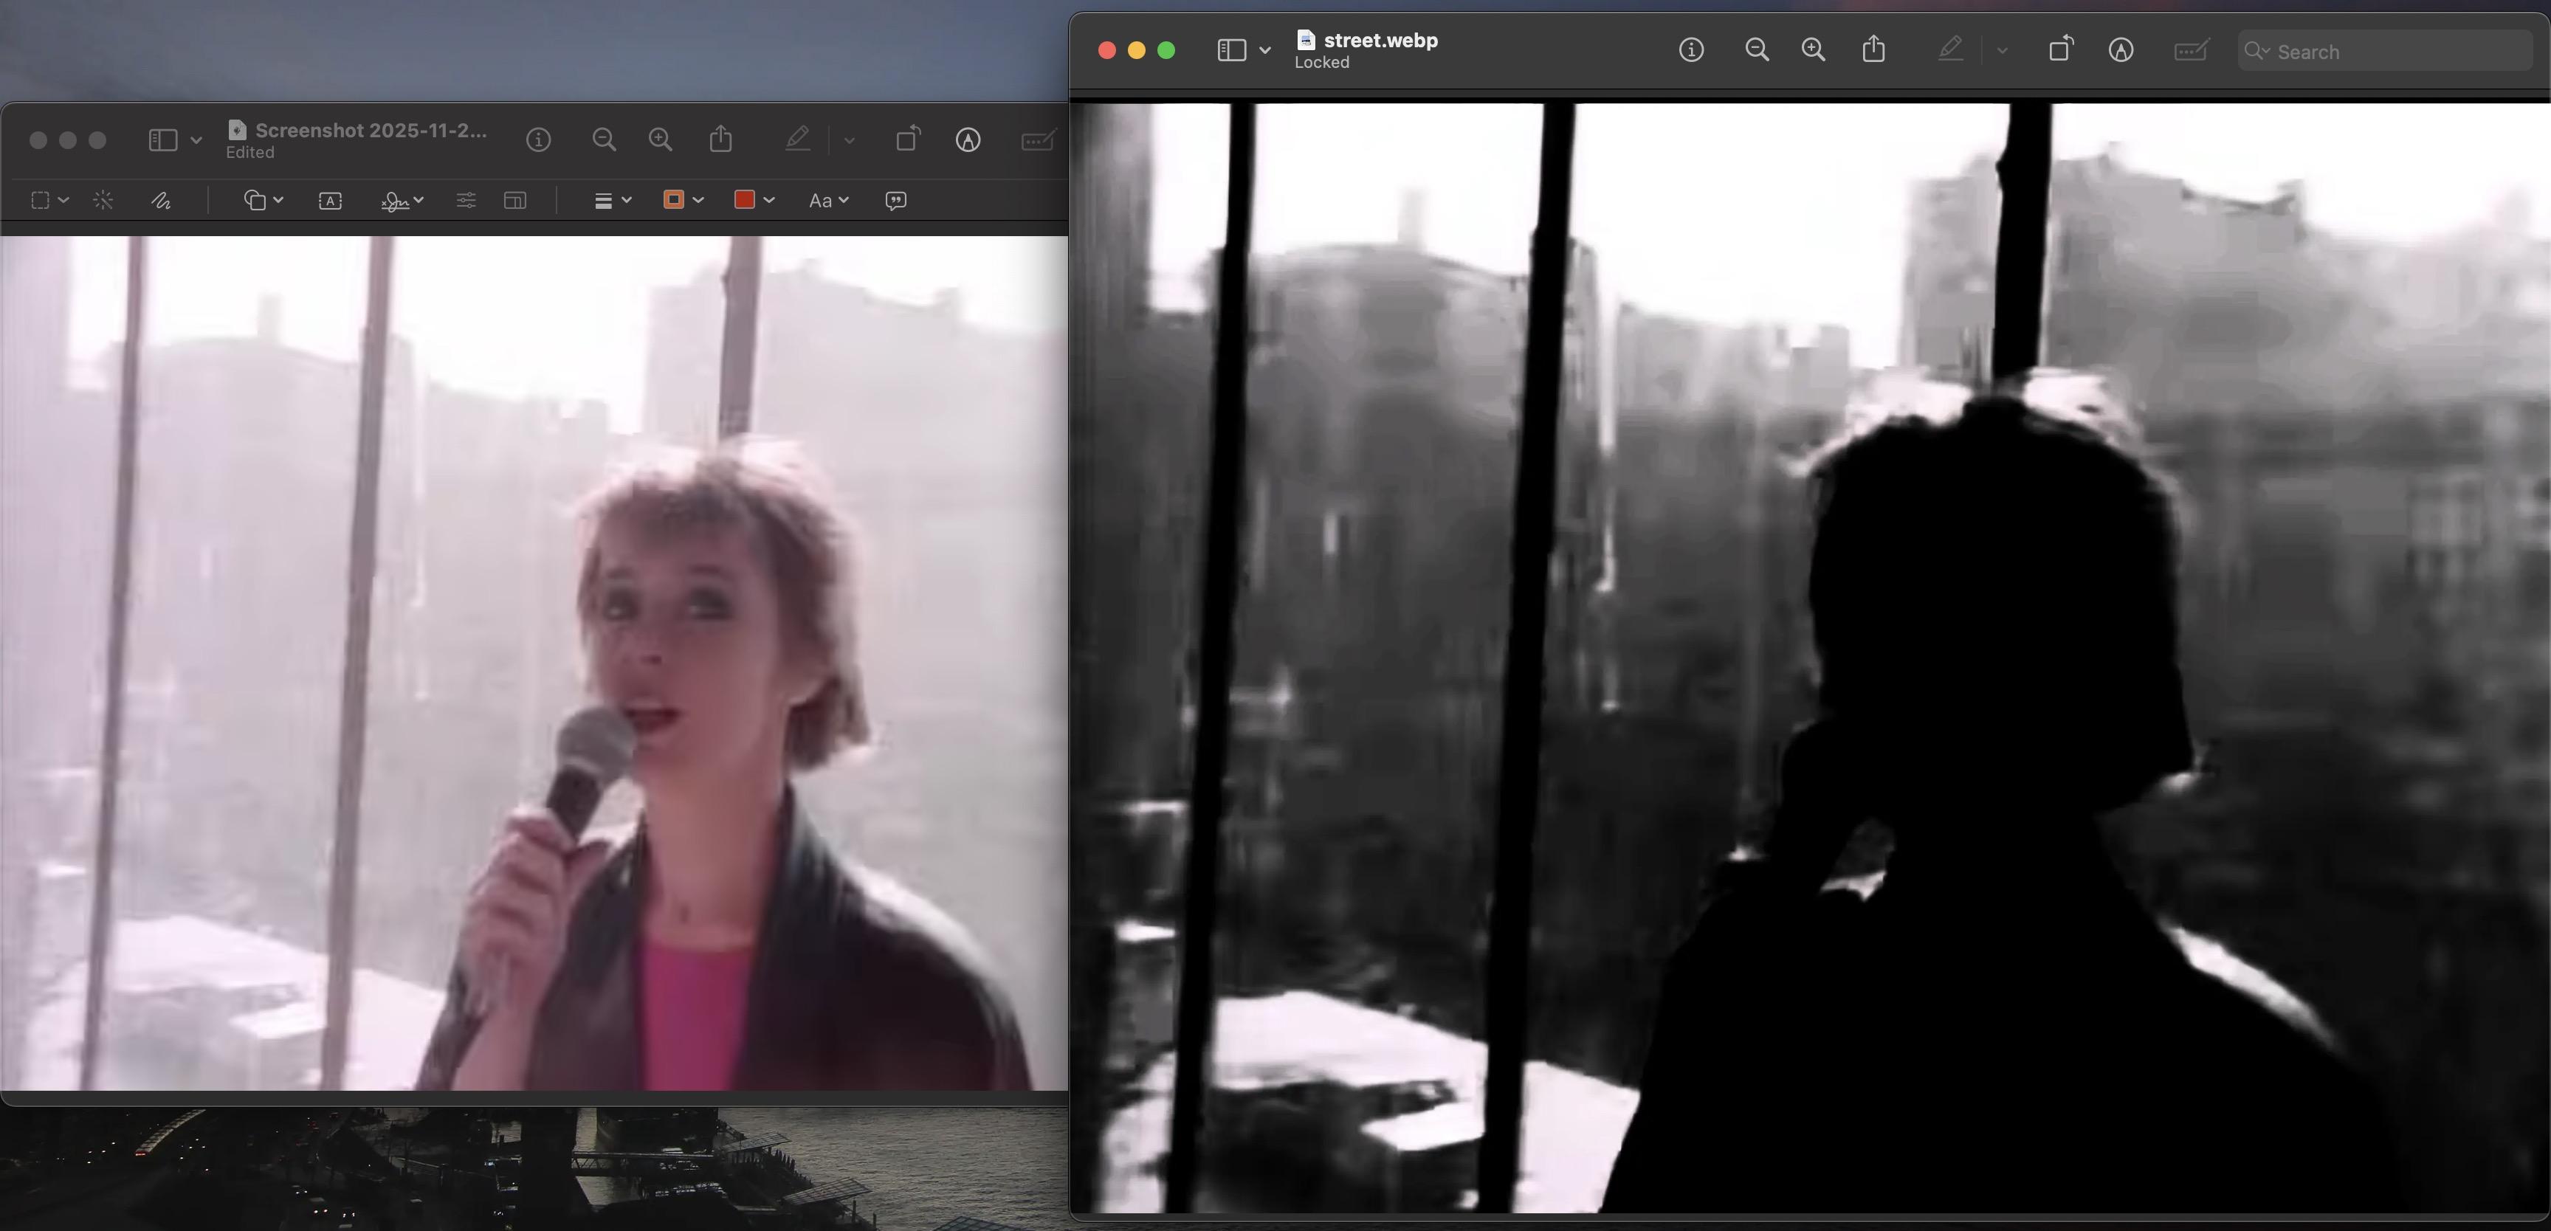Click the Adjust Size icon

click(x=515, y=200)
